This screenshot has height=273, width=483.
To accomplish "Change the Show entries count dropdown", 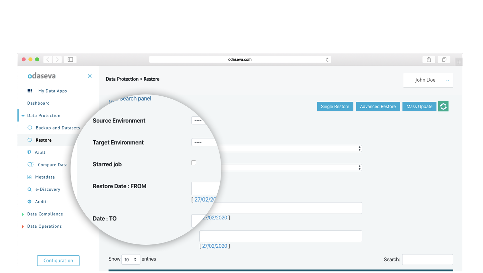I will [x=131, y=260].
